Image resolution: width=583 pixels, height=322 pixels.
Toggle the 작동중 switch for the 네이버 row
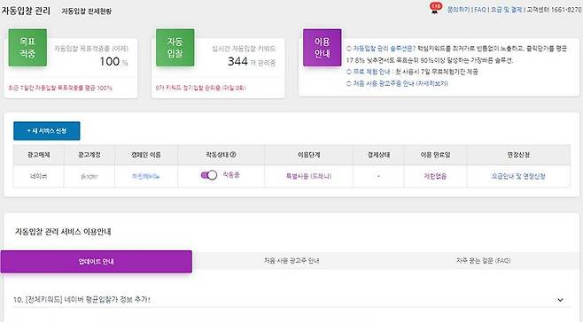[x=209, y=175]
